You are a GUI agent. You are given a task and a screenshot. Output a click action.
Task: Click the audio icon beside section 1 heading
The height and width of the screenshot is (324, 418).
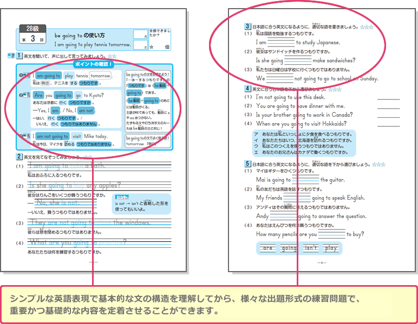[x=11, y=56]
